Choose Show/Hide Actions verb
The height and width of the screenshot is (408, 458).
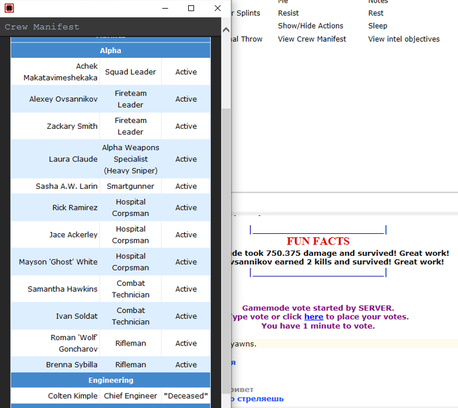coord(310,26)
